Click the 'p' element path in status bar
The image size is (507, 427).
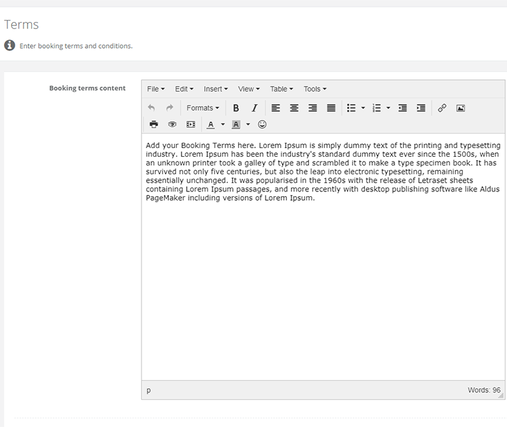coord(148,390)
